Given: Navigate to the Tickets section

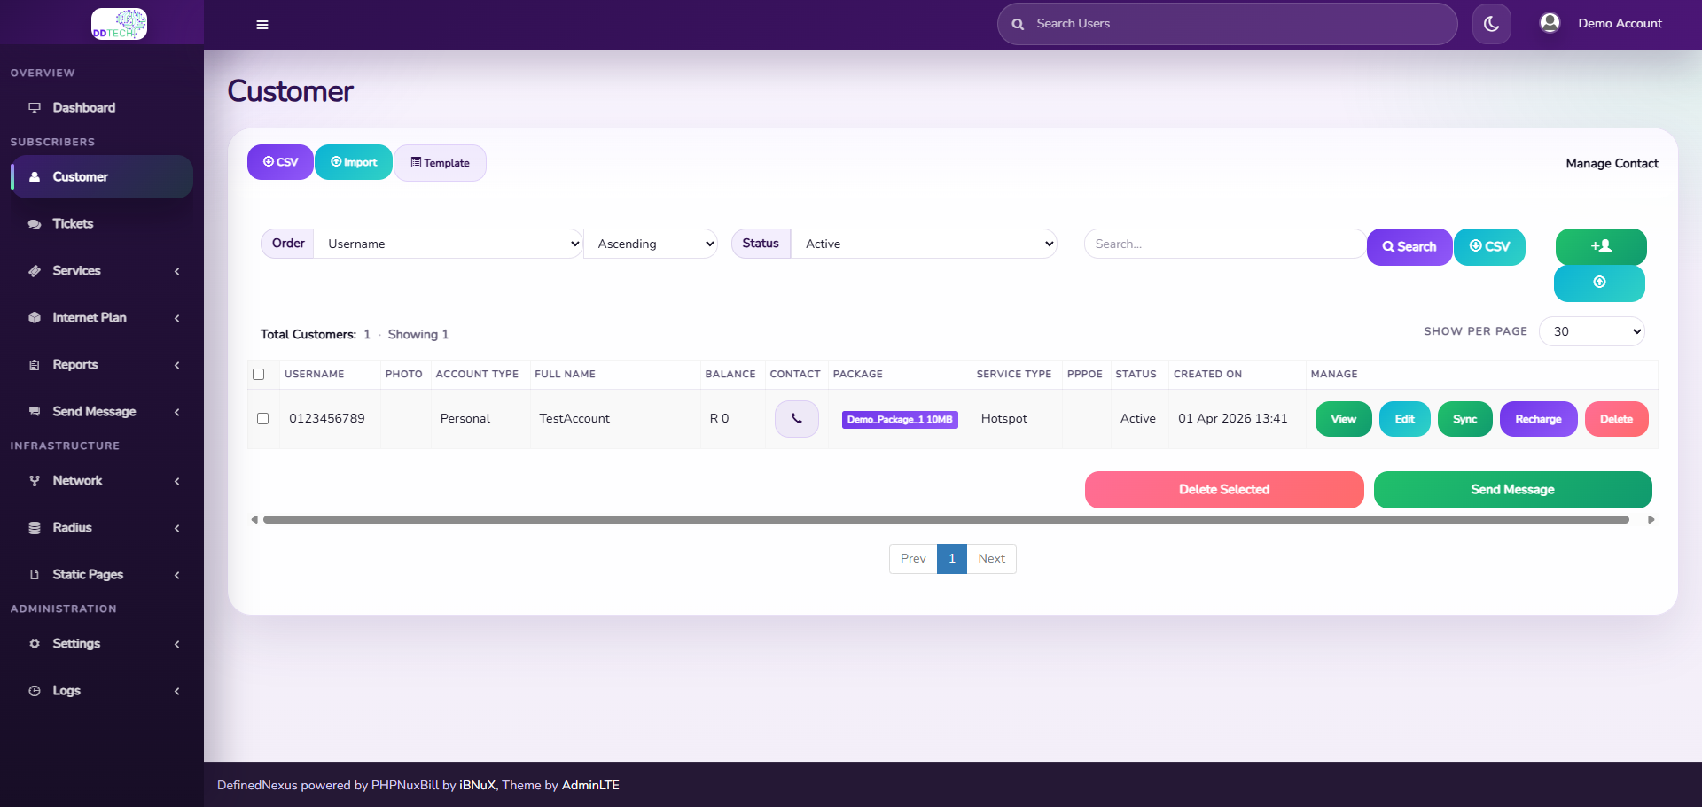Looking at the screenshot, I should tap(74, 223).
